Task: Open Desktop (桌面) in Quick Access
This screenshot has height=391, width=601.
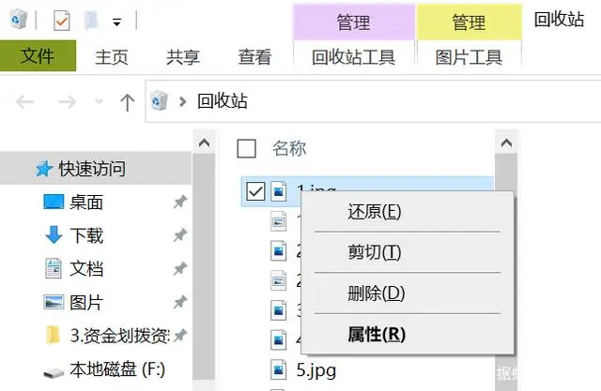Action: point(85,203)
